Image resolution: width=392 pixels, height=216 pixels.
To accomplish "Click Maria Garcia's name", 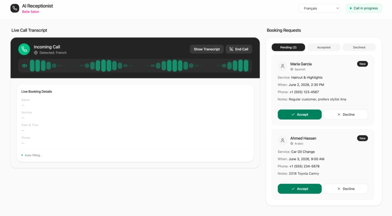I will coord(301,64).
